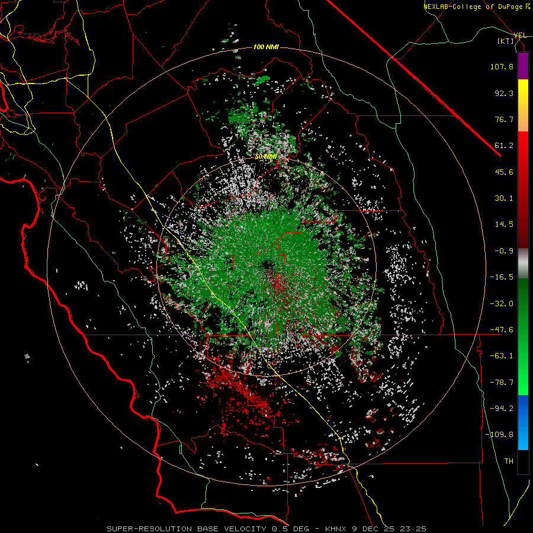
Task: Click the VEL legend title
Action: click(x=520, y=36)
